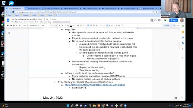Open the Normal text styles dropdown
This screenshot has height=108, width=193.
35,25
